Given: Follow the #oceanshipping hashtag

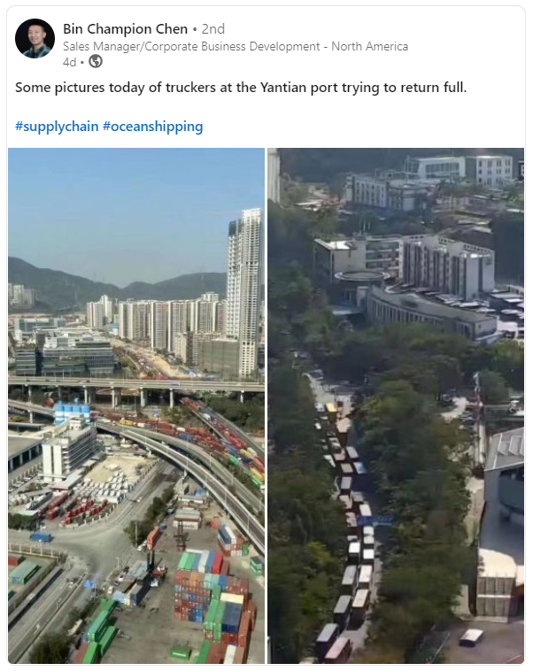Looking at the screenshot, I should click(x=153, y=127).
